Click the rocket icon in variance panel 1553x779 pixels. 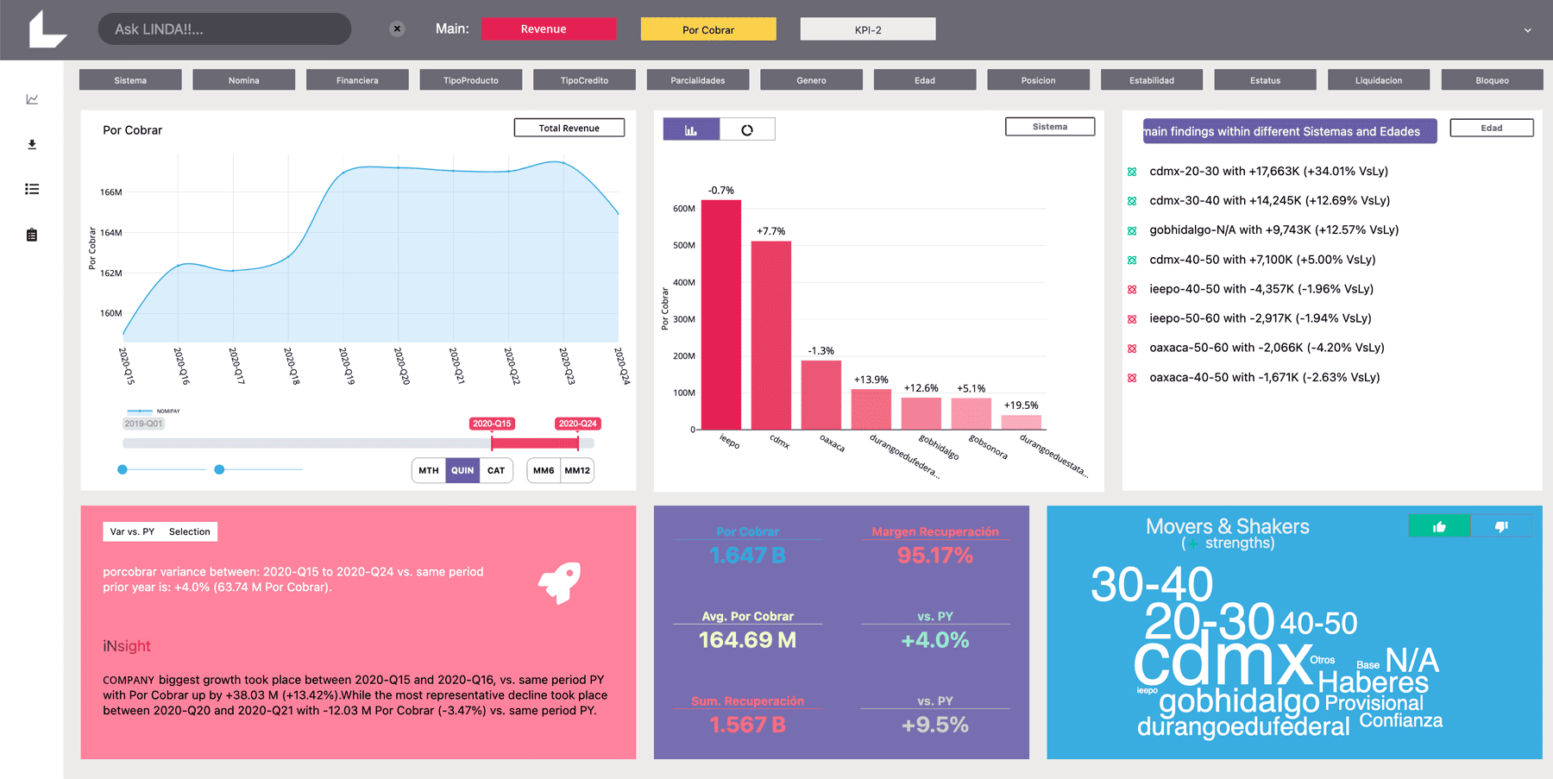coord(560,582)
